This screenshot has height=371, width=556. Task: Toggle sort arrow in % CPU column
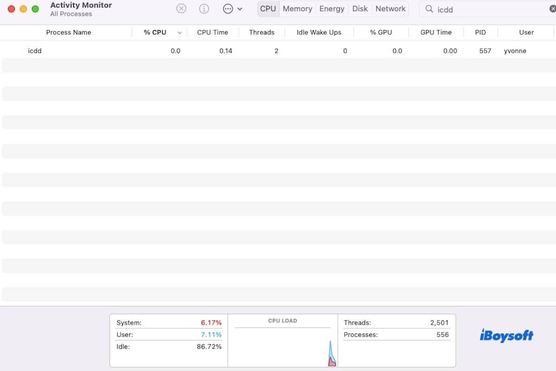[x=179, y=32]
